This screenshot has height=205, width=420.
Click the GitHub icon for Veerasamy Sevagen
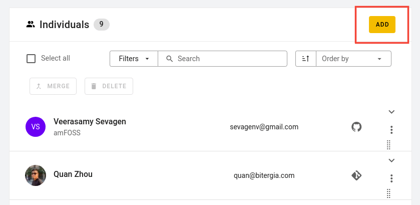click(x=356, y=127)
